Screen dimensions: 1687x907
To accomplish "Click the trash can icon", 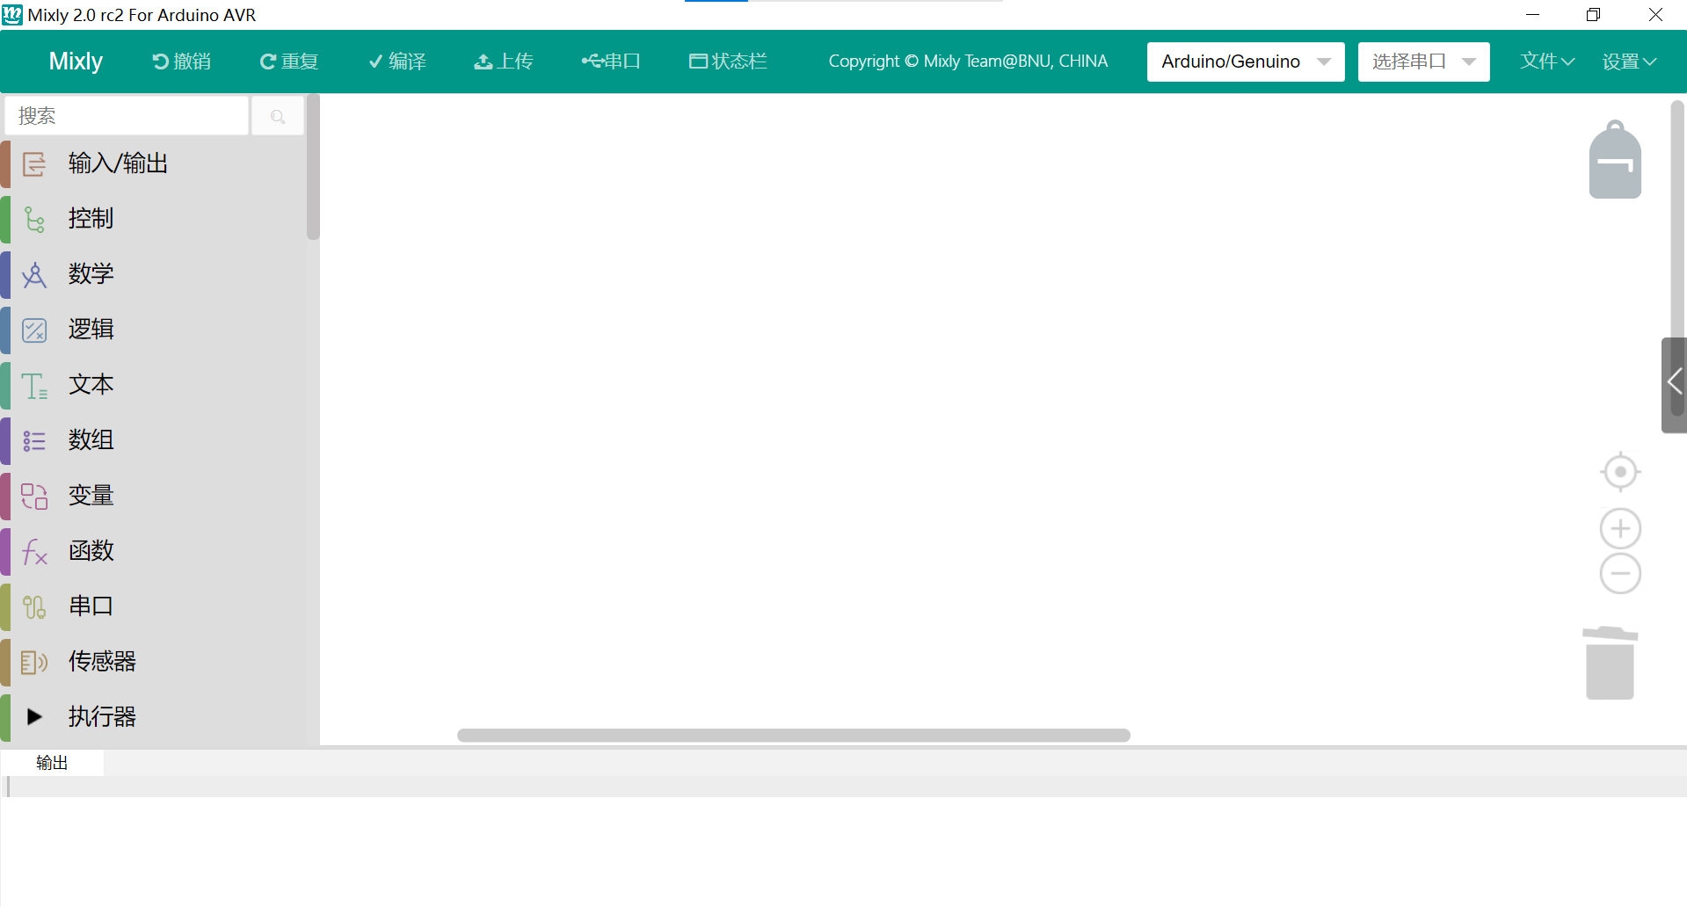I will click(x=1610, y=664).
